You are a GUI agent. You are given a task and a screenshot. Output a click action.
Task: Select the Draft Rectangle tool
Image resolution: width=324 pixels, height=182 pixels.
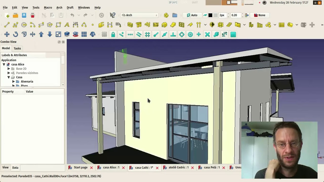(x=58, y=25)
